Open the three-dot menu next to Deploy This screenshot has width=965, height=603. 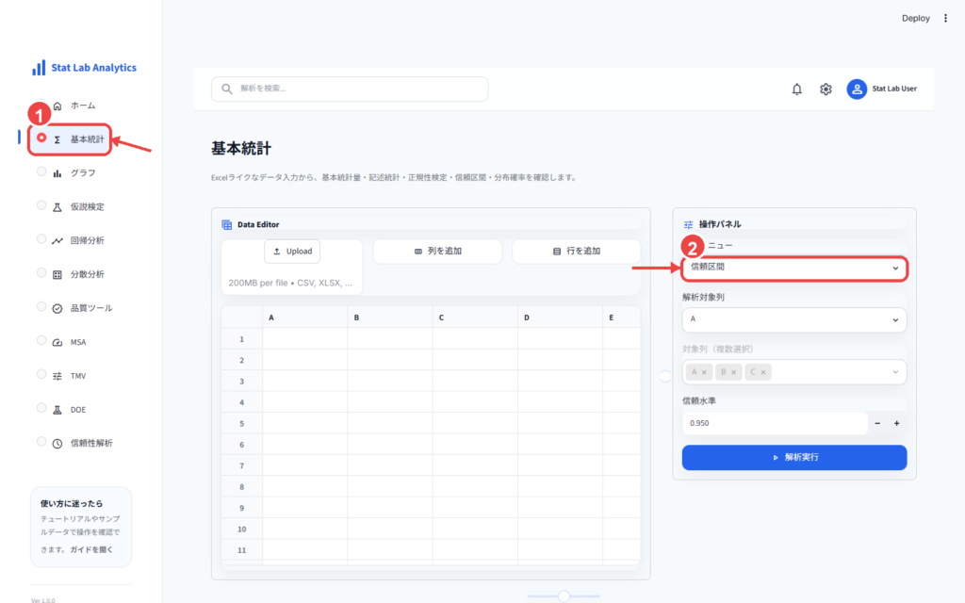[945, 19]
